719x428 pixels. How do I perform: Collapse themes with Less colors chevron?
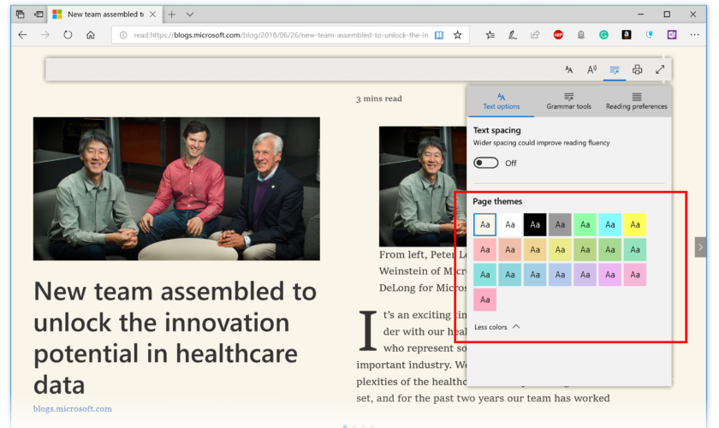click(515, 327)
